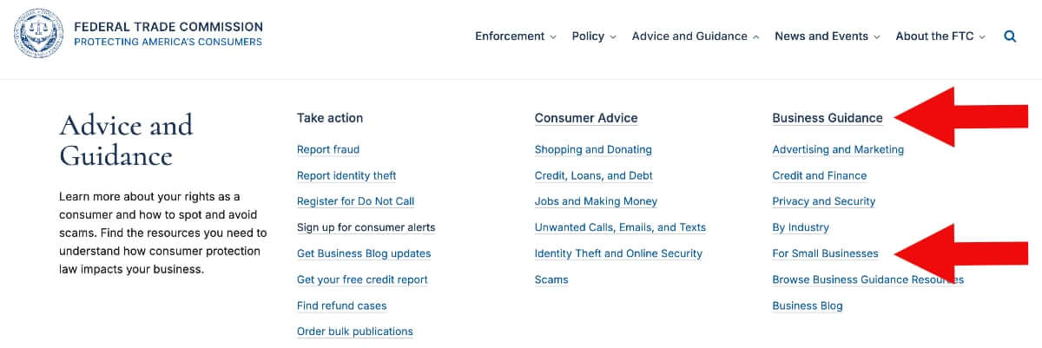Screen dimensions: 1042x348
Task: Open Identity Theft and Online Security
Action: click(618, 253)
